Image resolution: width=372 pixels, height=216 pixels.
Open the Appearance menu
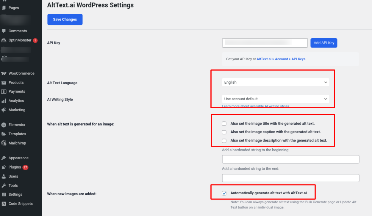click(18, 158)
